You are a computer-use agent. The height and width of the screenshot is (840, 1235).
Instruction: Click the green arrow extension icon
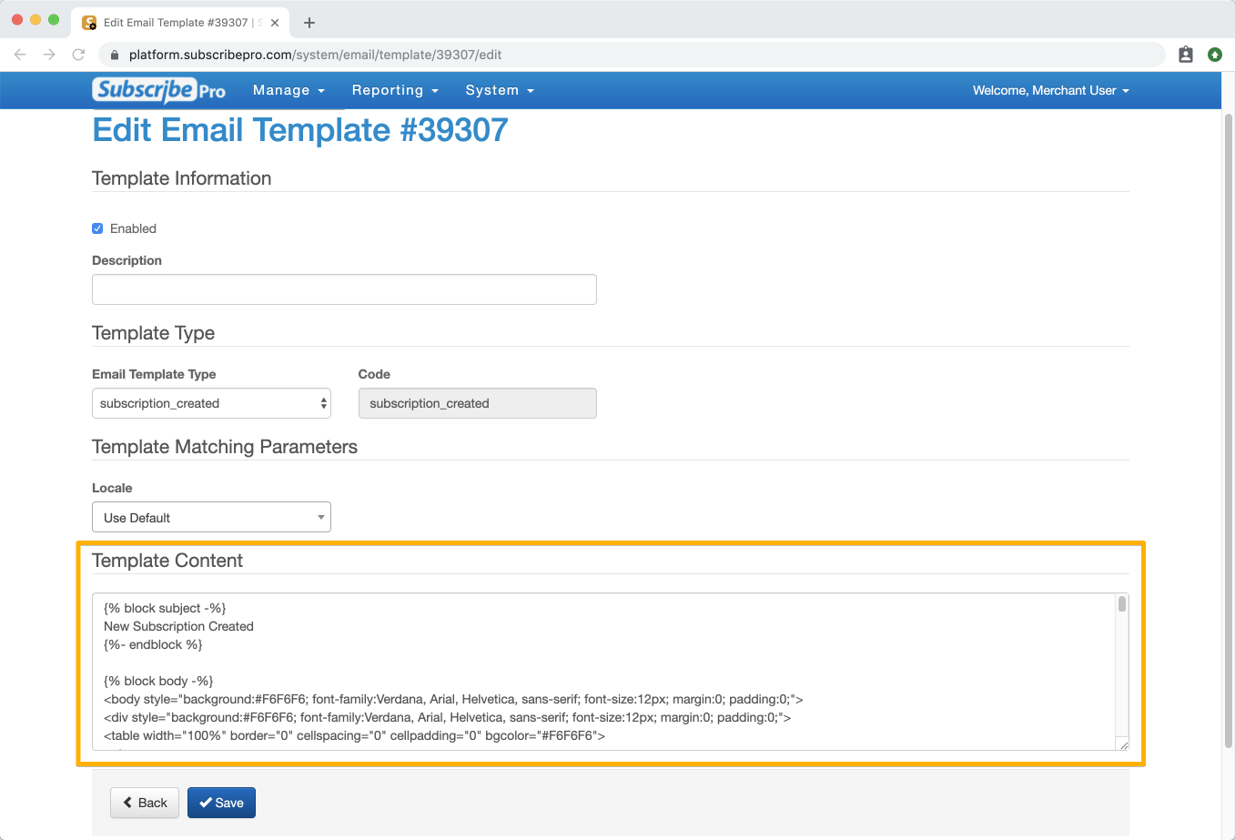pos(1215,55)
